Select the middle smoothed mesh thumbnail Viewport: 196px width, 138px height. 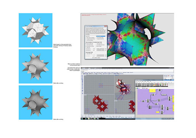pyautogui.click(x=35, y=67)
